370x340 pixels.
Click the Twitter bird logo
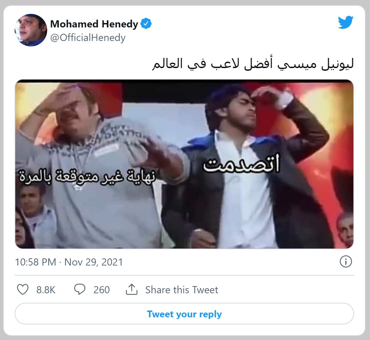coord(346,22)
